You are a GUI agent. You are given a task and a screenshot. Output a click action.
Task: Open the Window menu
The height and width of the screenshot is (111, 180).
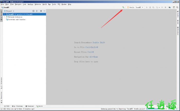[x=64, y=4]
